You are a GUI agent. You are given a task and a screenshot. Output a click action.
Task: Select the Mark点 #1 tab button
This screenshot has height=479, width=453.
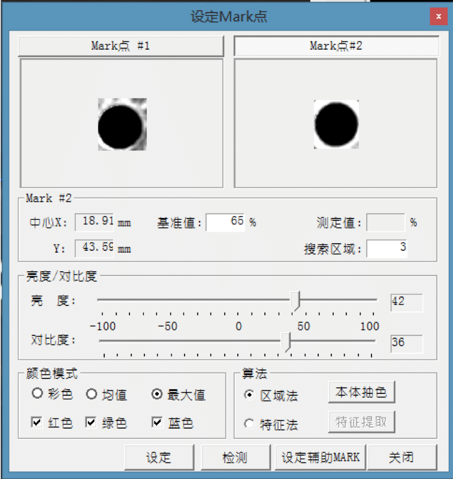tap(120, 46)
